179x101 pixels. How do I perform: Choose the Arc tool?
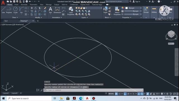pyautogui.click(x=22, y=10)
